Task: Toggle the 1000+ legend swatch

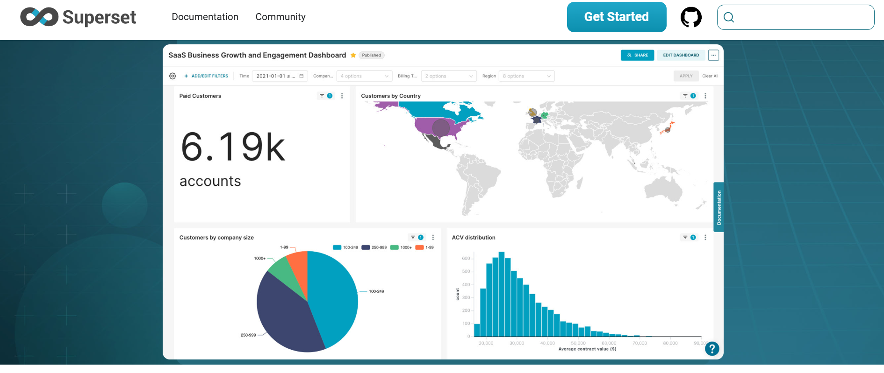Action: (394, 247)
